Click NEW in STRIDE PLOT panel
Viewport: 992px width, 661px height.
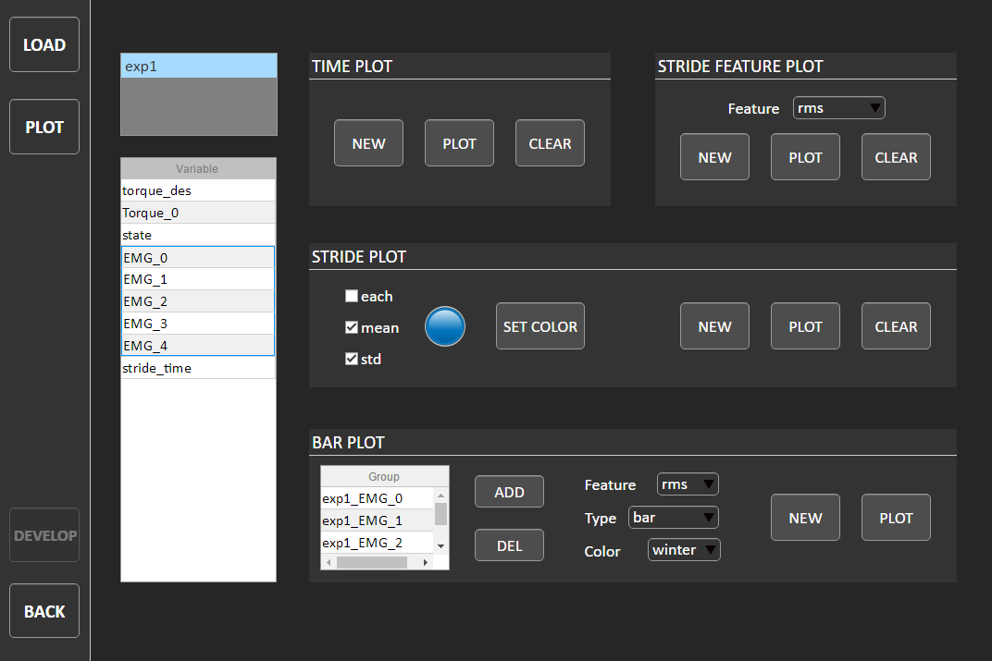pos(715,326)
